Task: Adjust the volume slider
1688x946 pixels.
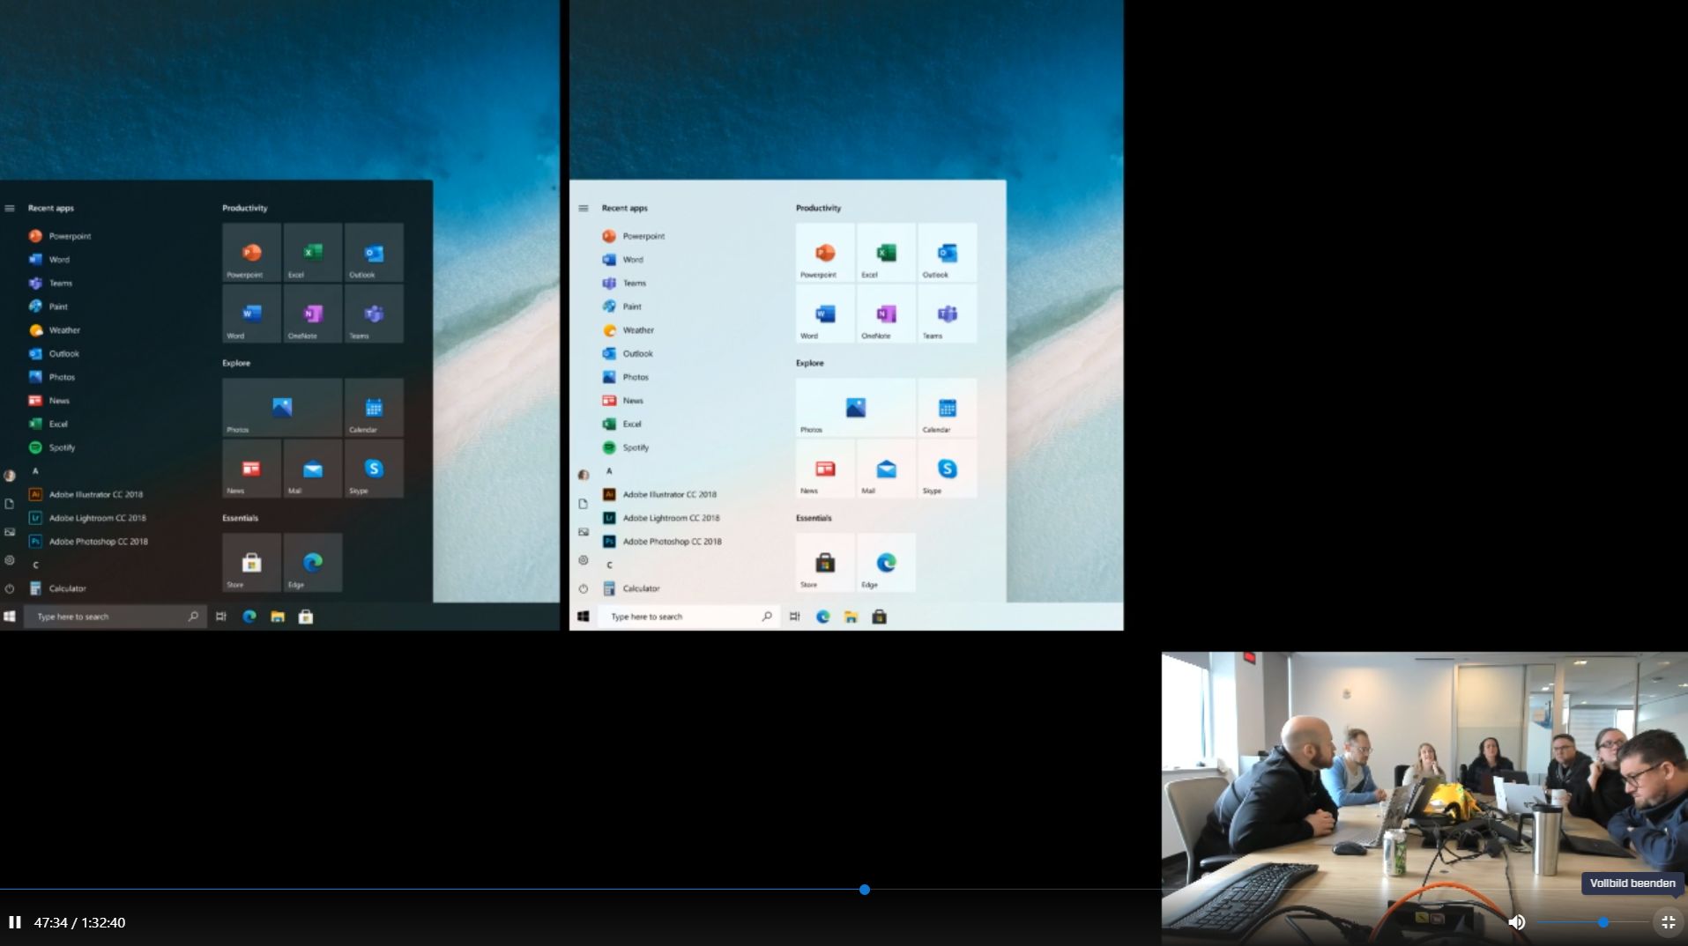Action: tap(1592, 922)
